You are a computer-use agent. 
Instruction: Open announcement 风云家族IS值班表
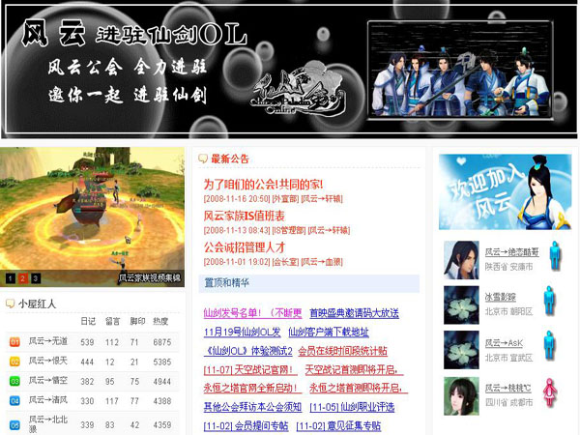click(245, 216)
